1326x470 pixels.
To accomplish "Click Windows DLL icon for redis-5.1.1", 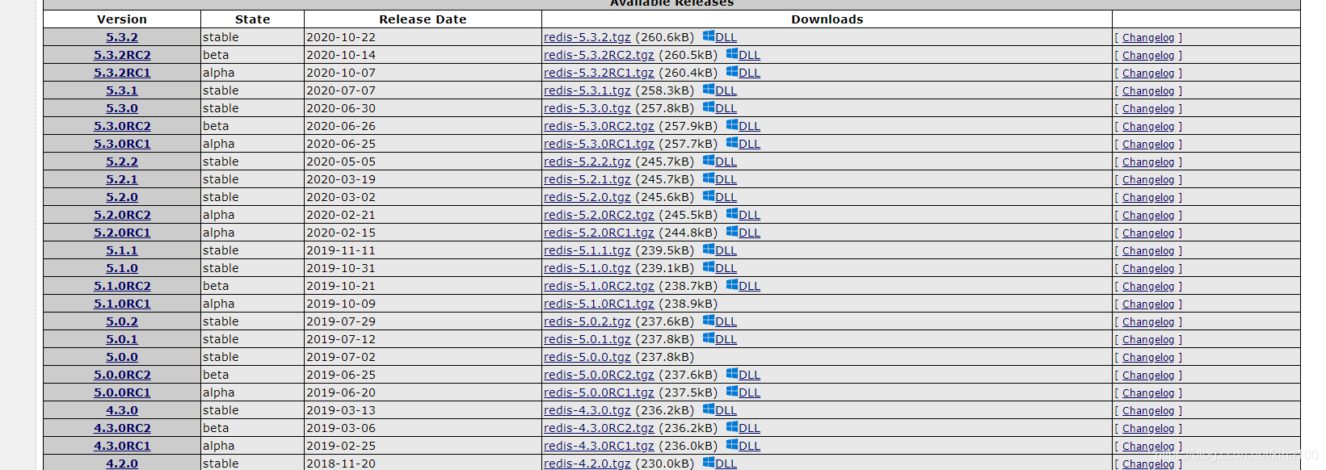I will (709, 250).
